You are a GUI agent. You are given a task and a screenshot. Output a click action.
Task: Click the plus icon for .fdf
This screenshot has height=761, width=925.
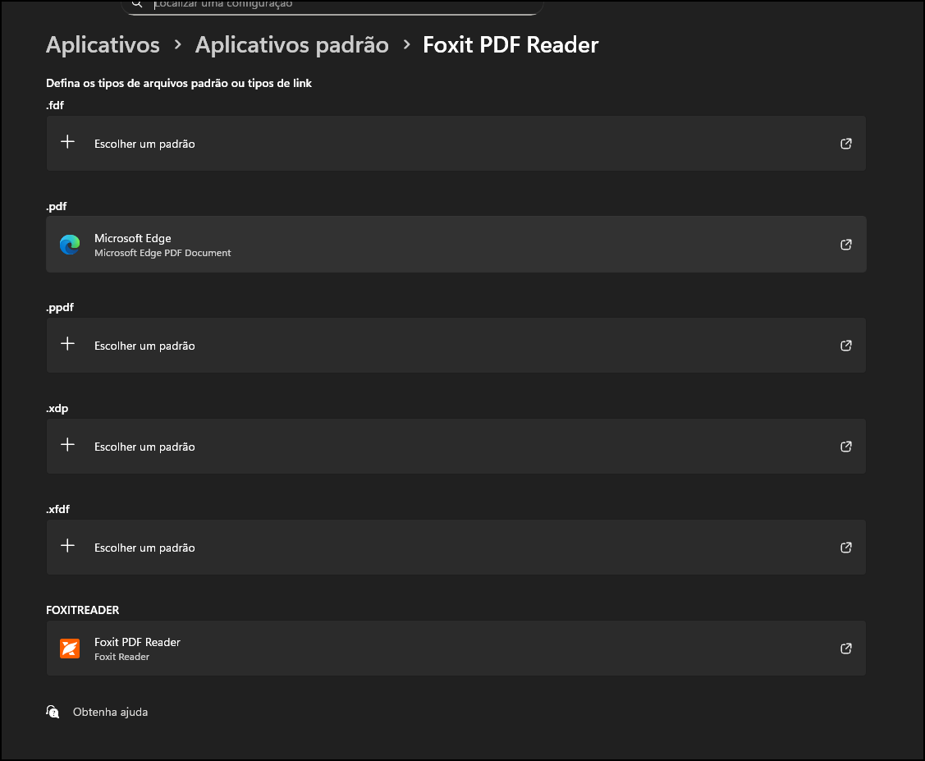[68, 142]
